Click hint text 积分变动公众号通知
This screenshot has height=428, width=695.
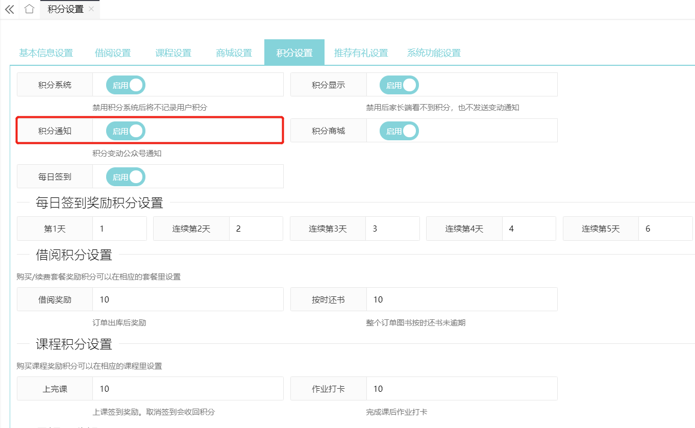[x=127, y=154]
